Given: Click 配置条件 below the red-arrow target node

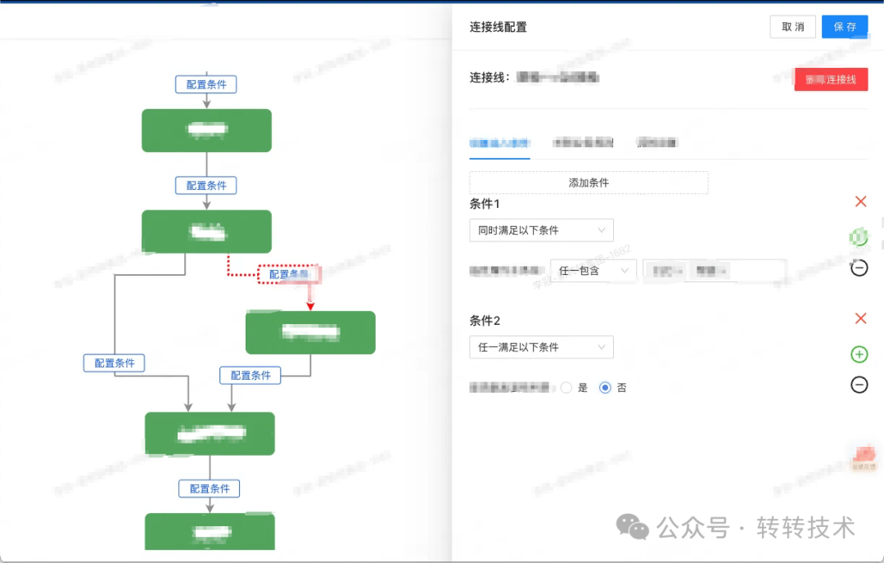Looking at the screenshot, I should tap(250, 376).
